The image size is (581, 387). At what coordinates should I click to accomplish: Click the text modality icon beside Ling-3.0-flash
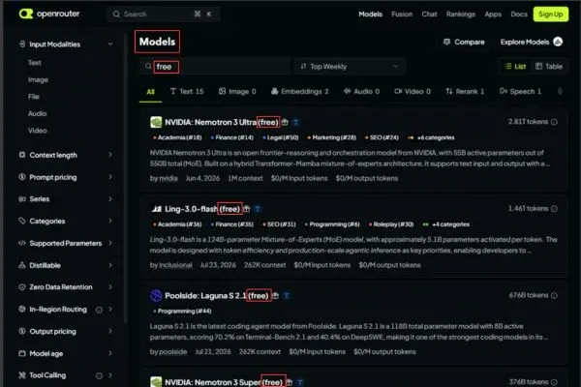pos(258,209)
